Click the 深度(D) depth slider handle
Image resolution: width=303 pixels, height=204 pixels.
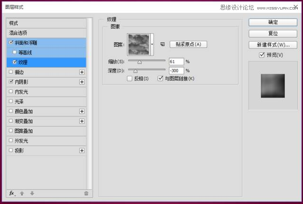coord(136,71)
